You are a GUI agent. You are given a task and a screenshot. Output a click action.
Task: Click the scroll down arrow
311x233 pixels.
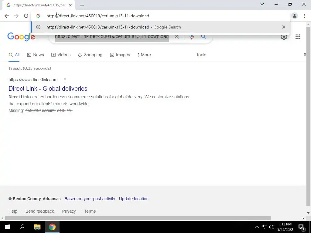[308, 213]
